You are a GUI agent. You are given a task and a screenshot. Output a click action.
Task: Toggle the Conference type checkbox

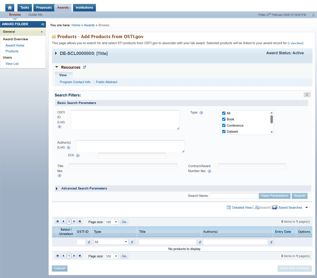click(224, 126)
